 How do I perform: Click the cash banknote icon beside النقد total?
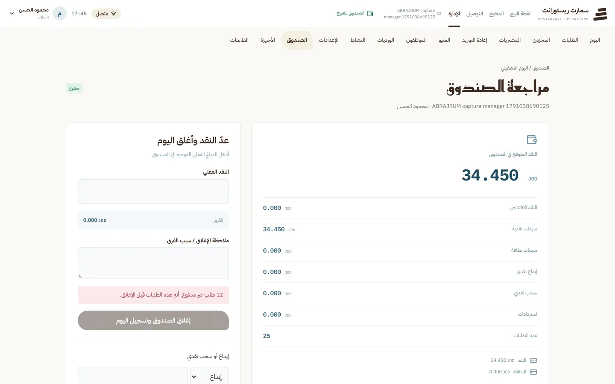tap(533, 361)
